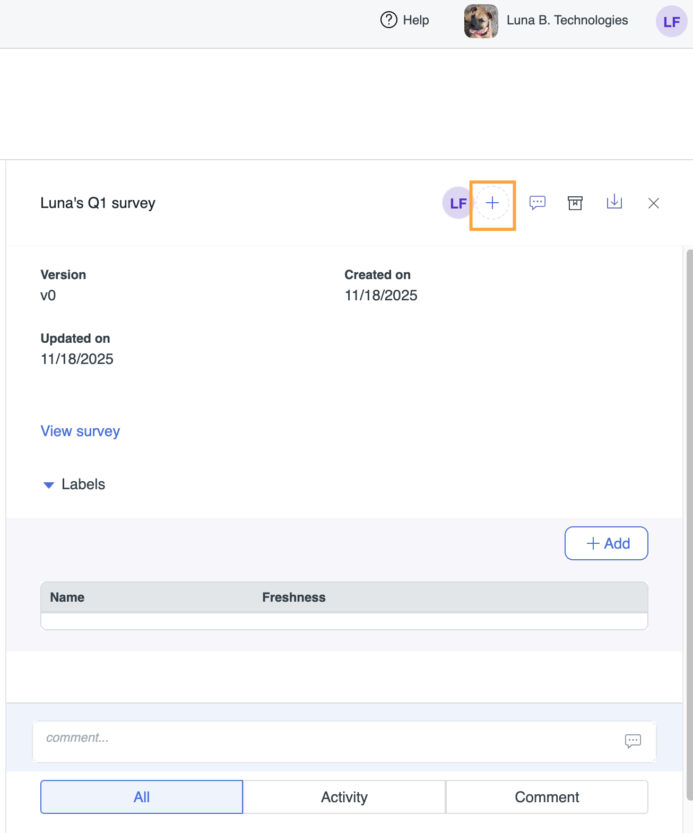Click the version value v0
The height and width of the screenshot is (833, 693).
pos(48,296)
